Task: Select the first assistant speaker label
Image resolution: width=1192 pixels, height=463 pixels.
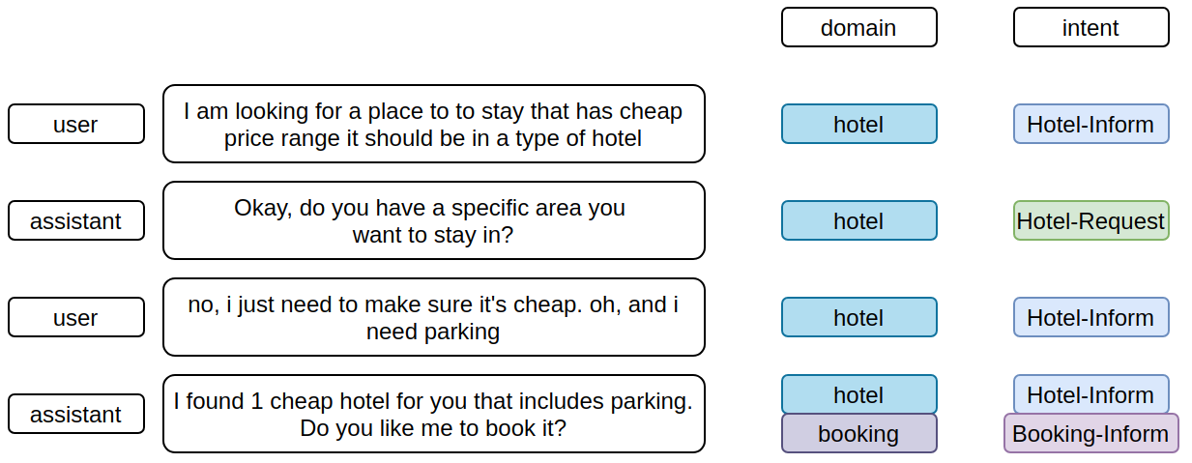Action: pos(75,220)
